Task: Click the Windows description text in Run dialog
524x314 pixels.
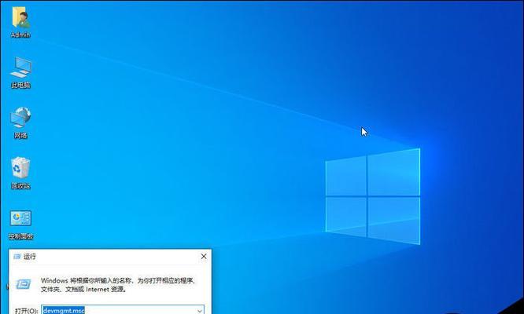Action: (x=118, y=283)
